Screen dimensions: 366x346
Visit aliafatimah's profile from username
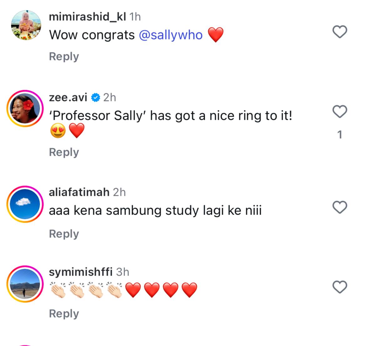click(79, 192)
